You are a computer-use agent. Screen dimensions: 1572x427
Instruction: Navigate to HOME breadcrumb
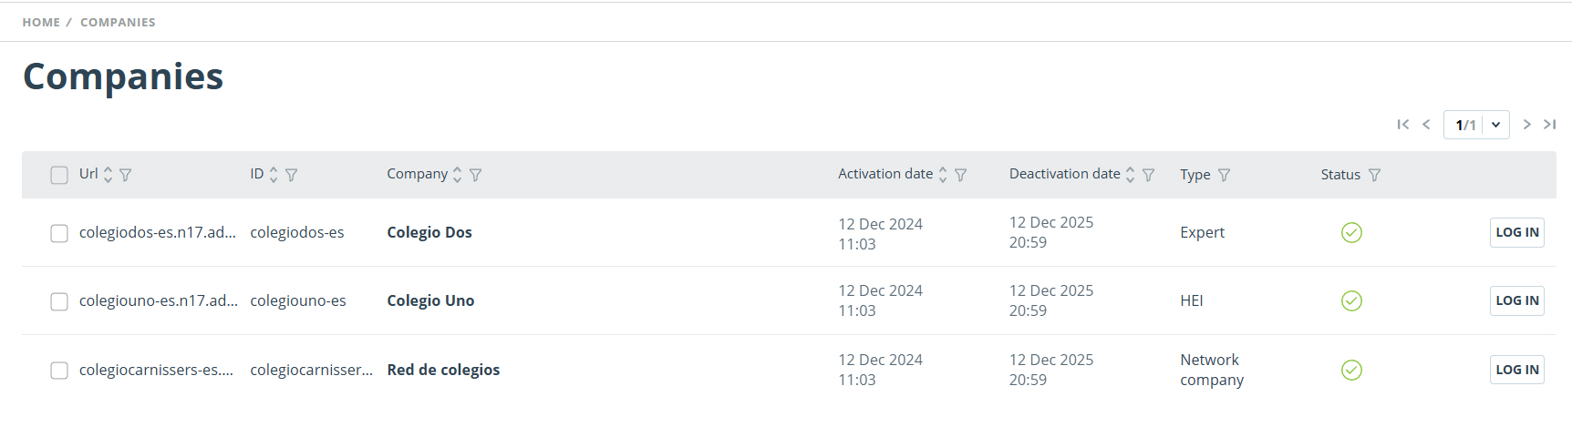click(x=41, y=22)
